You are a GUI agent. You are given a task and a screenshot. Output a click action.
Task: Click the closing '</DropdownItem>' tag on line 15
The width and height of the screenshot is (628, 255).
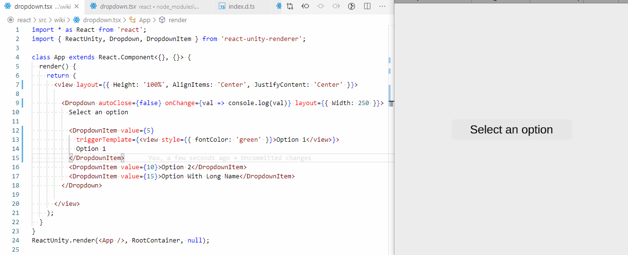pyautogui.click(x=97, y=158)
